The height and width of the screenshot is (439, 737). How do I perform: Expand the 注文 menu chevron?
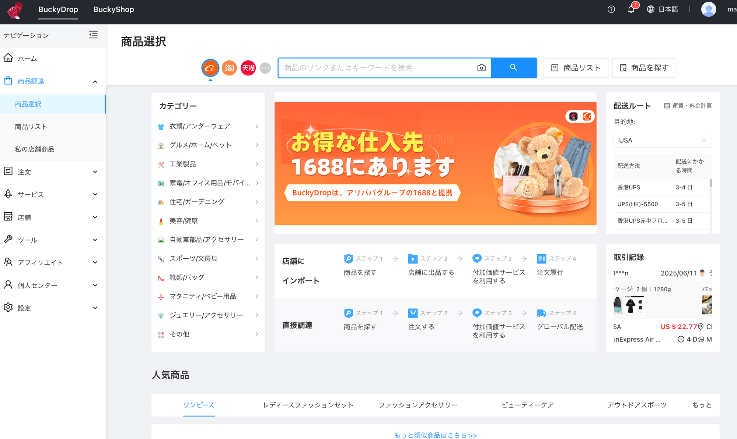[95, 172]
